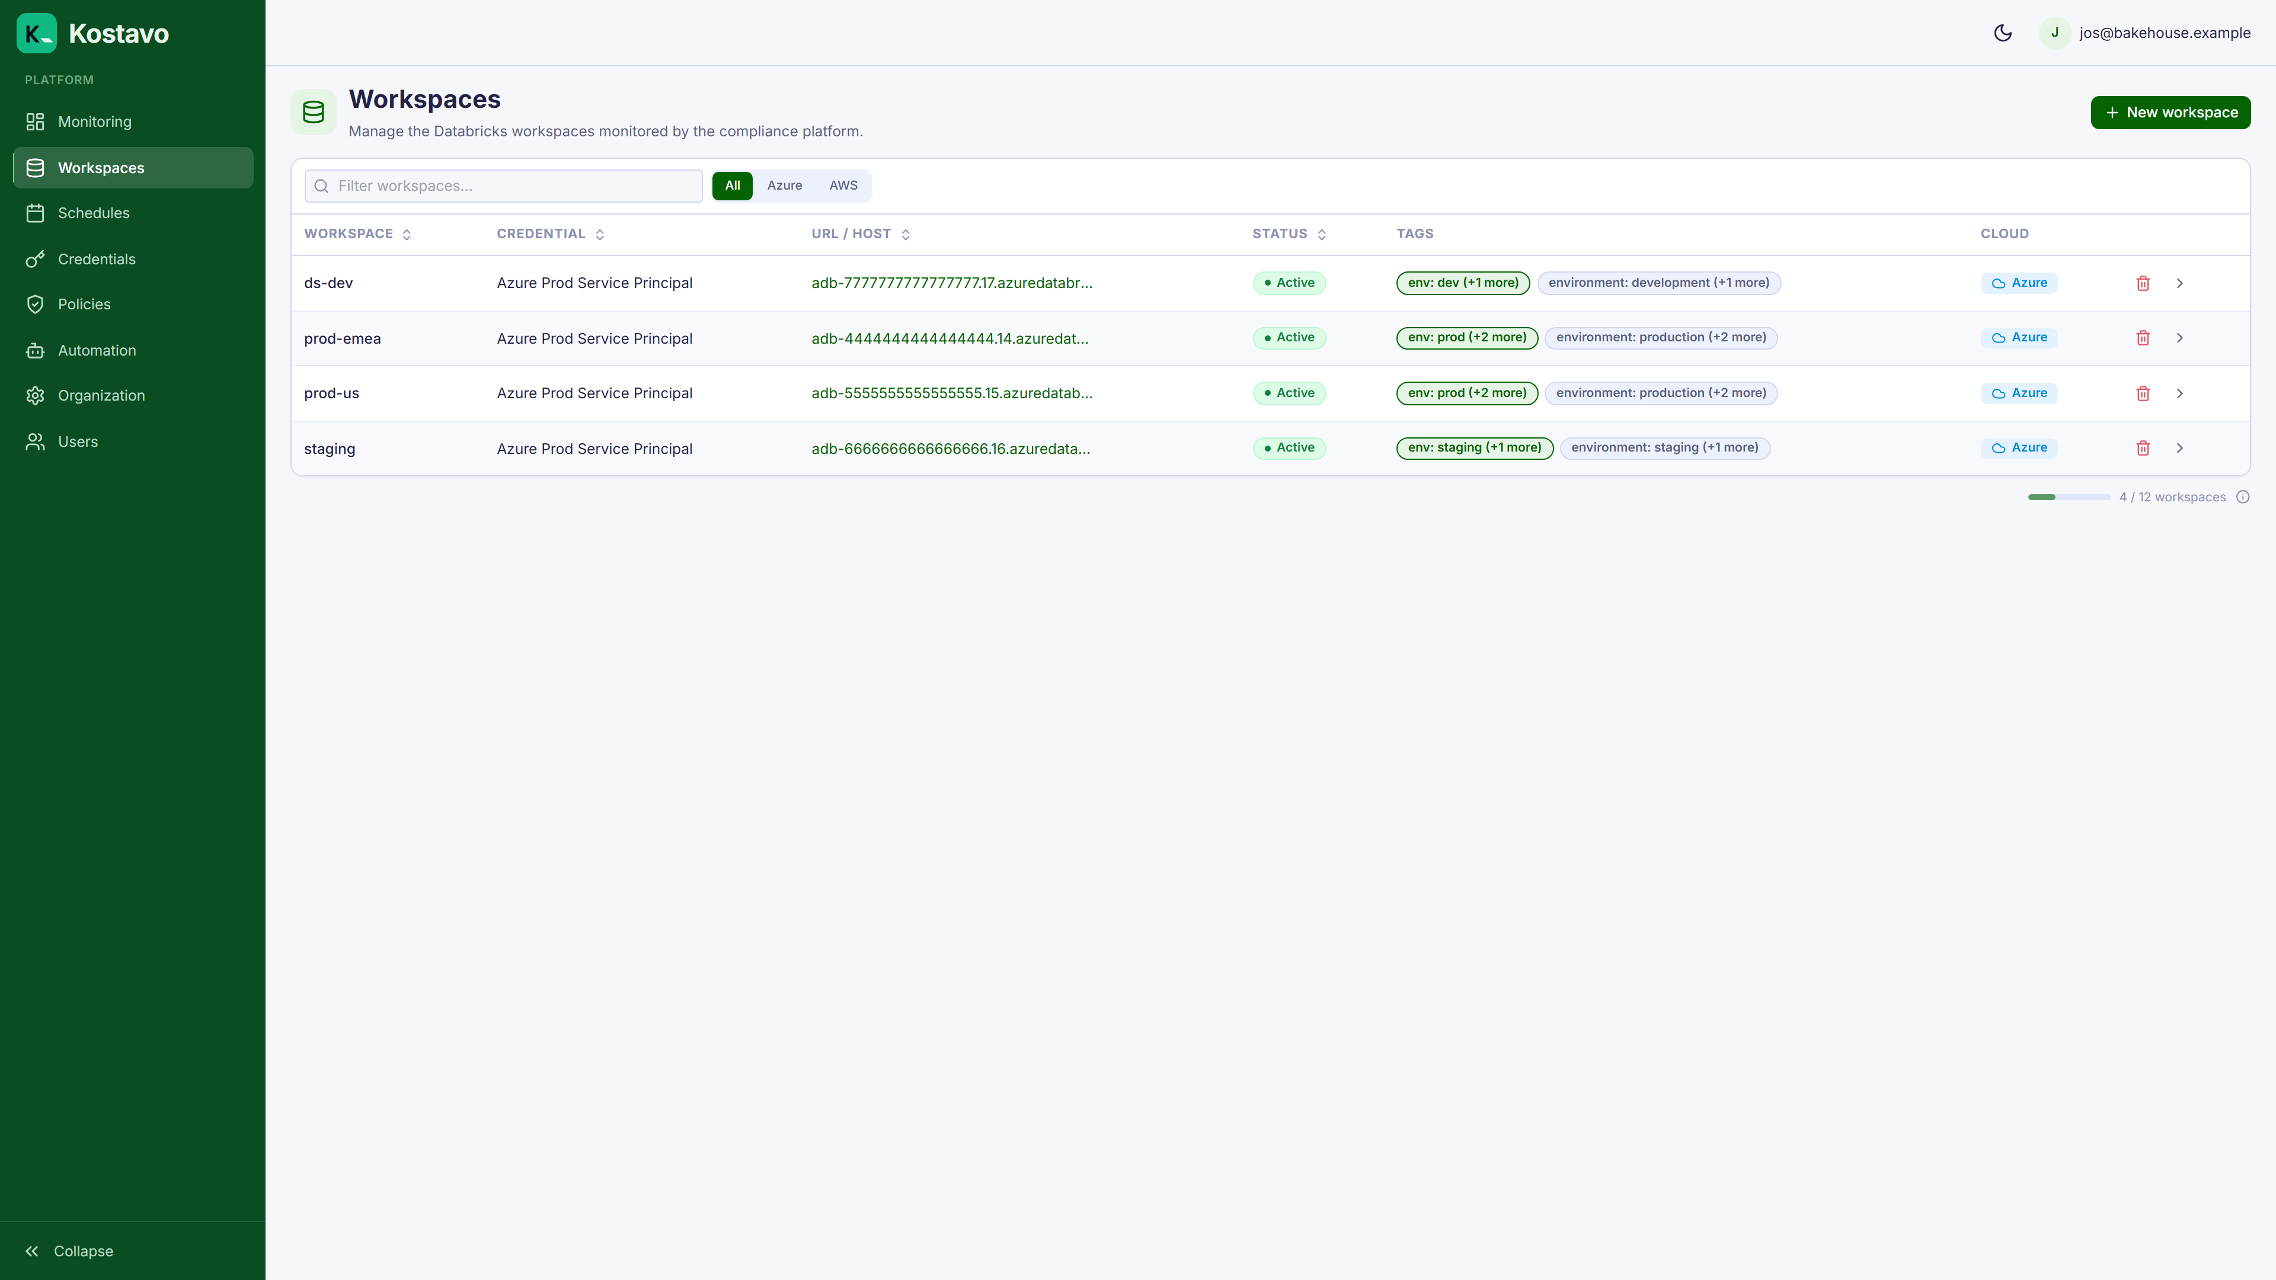
Task: Expand the staging row chevron
Action: (2180, 448)
